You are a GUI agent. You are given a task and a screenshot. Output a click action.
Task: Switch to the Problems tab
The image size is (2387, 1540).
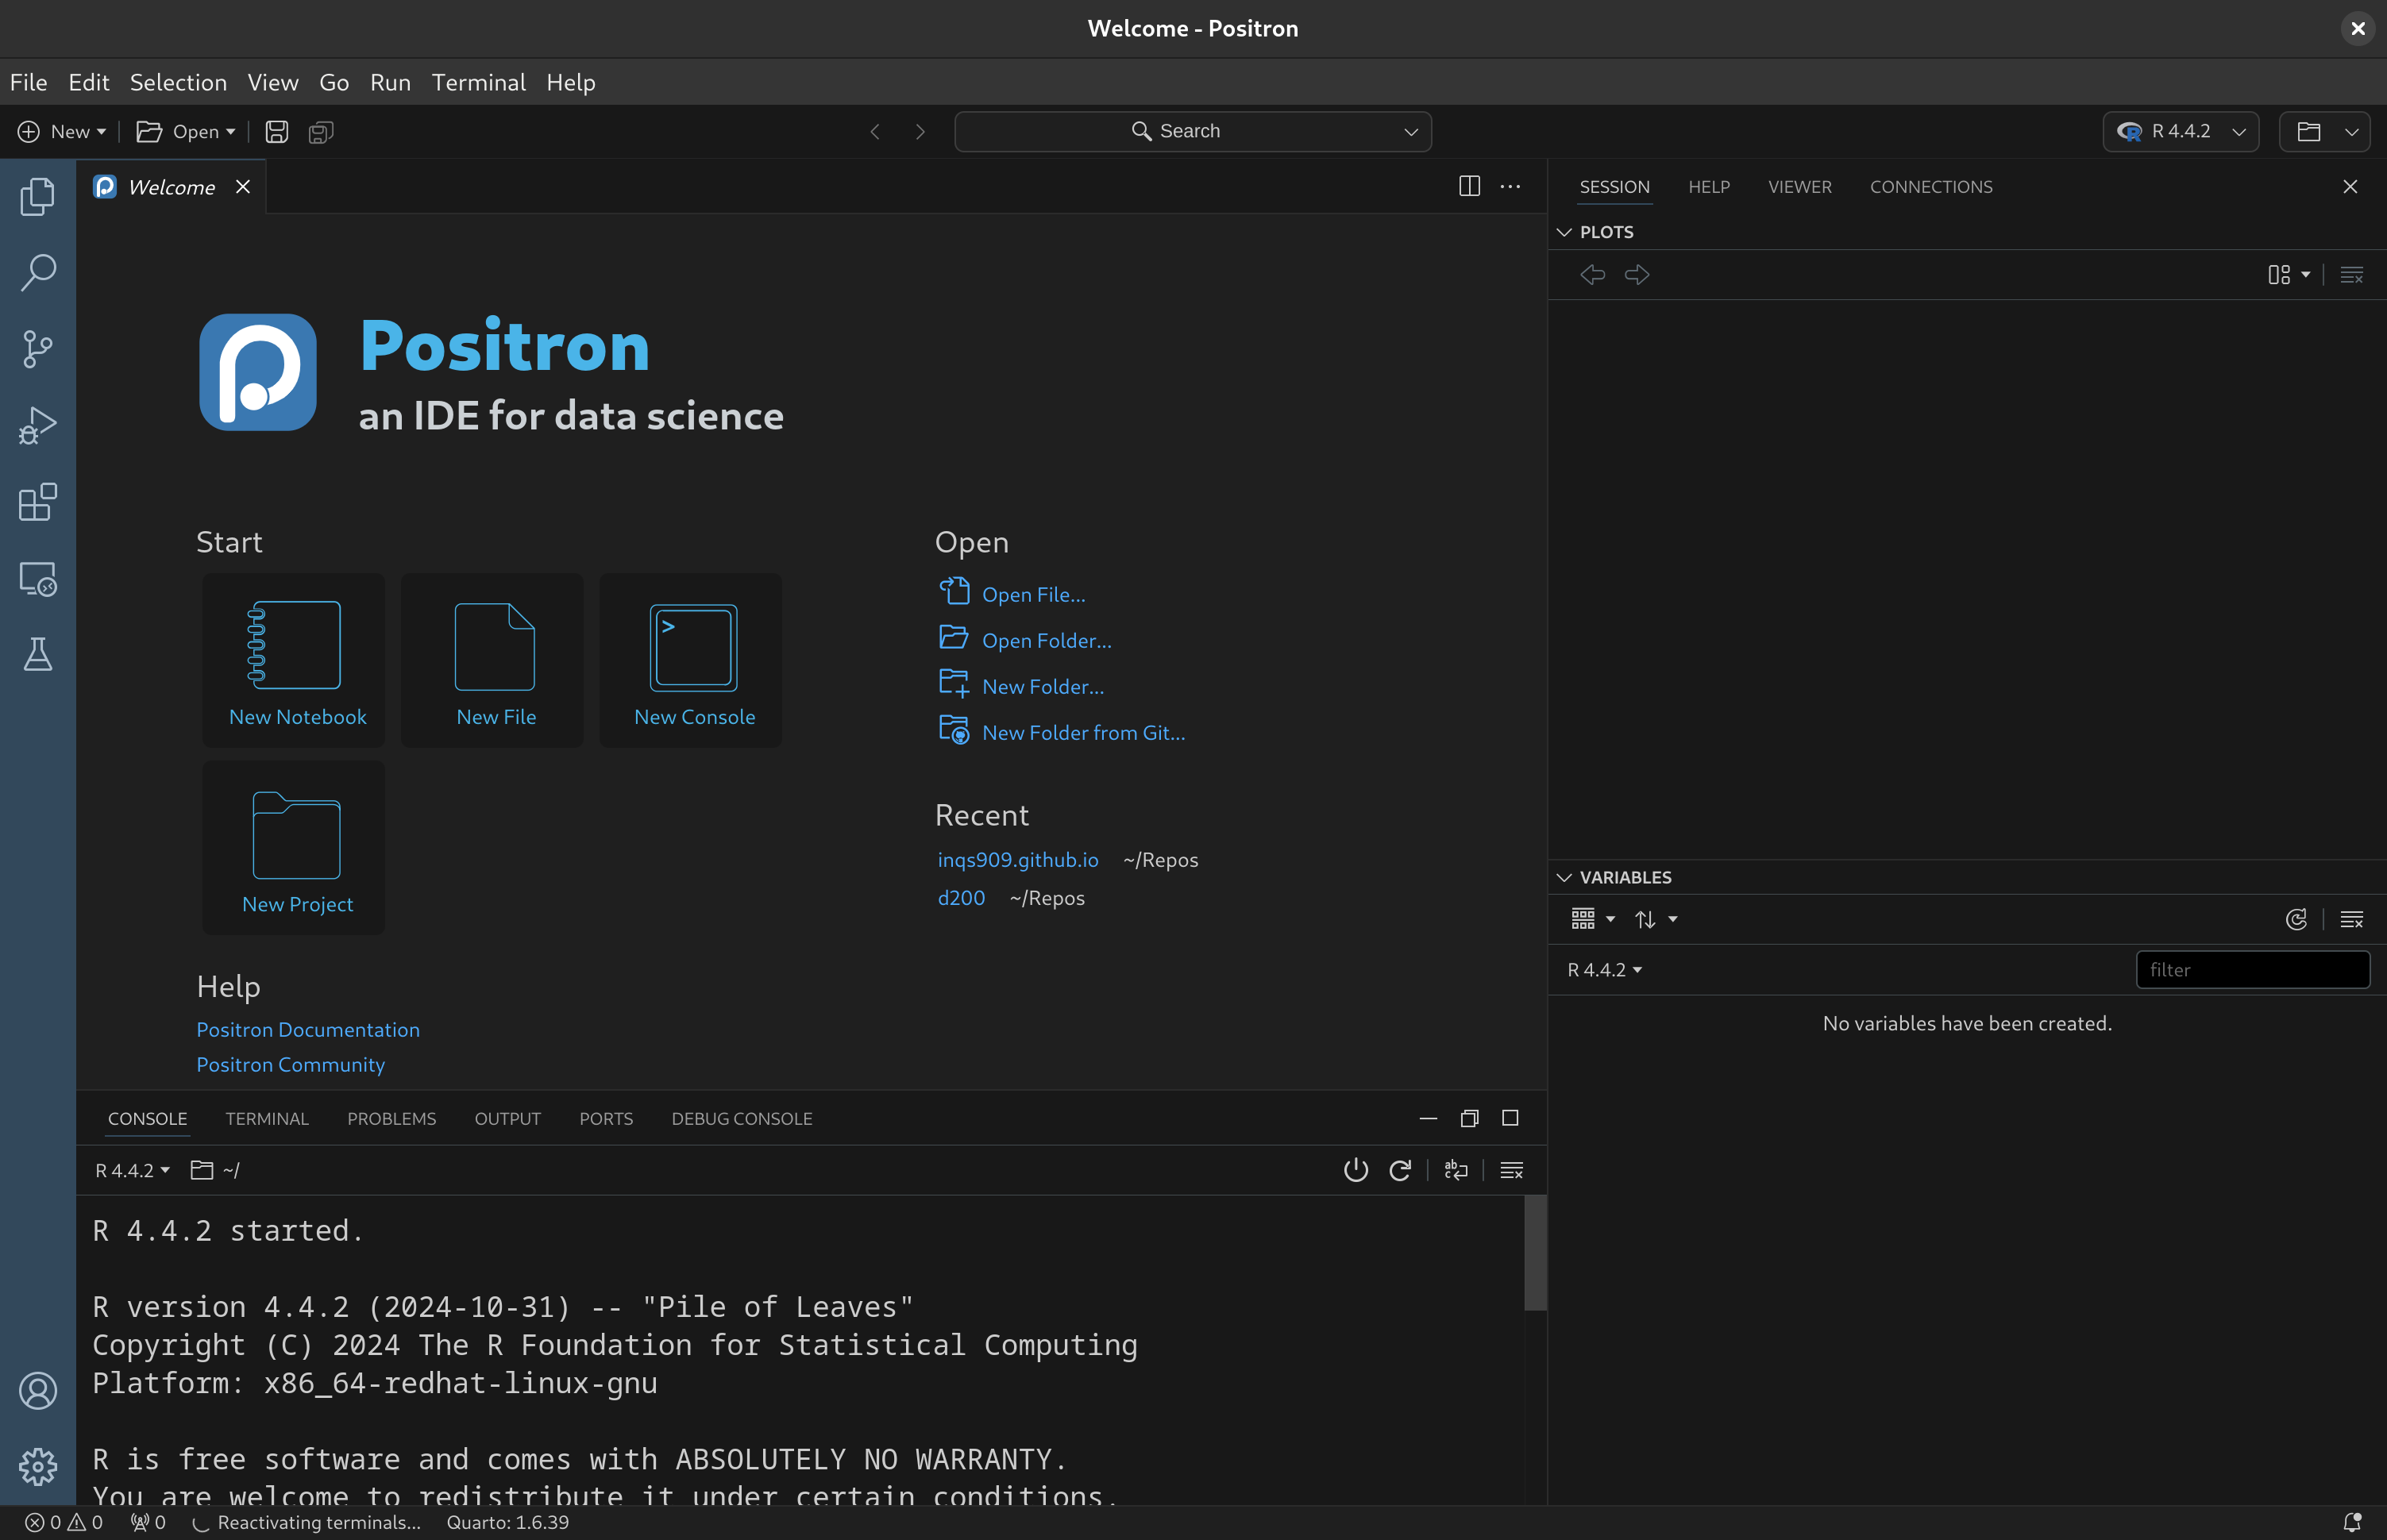[x=391, y=1118]
